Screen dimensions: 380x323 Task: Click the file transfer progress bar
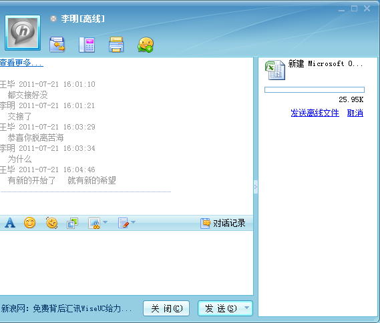tap(315, 89)
